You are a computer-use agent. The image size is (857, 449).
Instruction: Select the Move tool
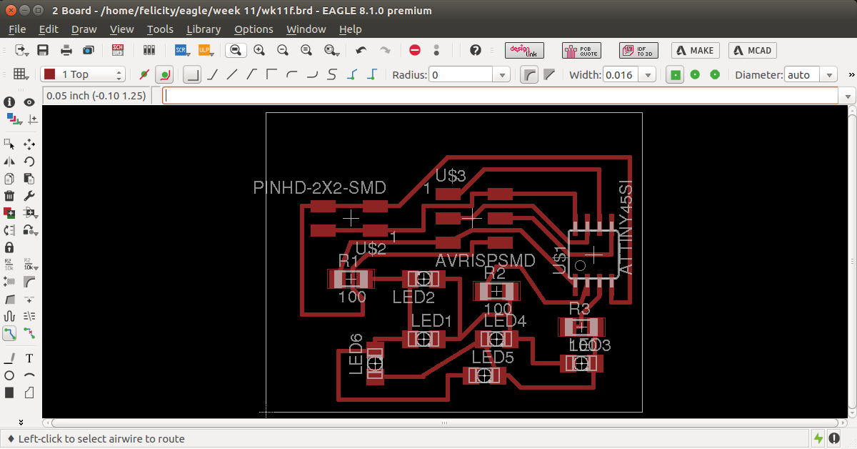click(x=29, y=144)
